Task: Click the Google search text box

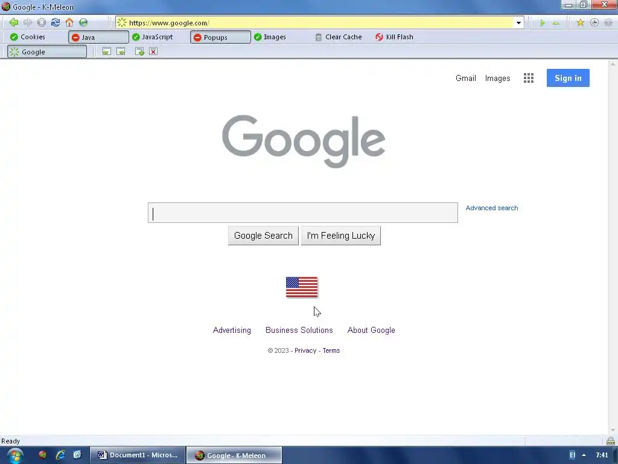Action: pyautogui.click(x=303, y=213)
